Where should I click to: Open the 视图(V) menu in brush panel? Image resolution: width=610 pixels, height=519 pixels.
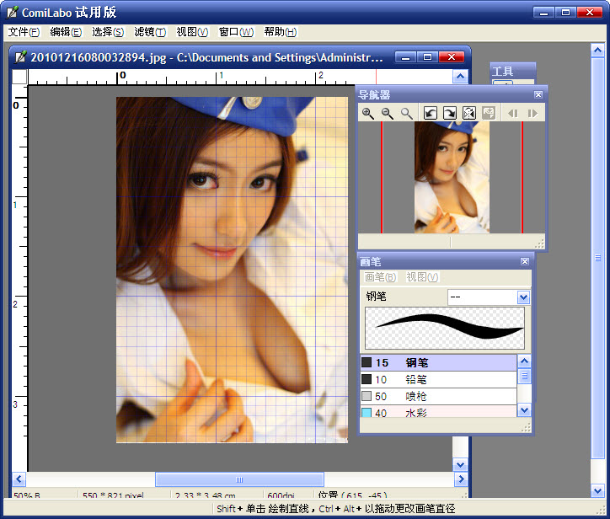[422, 277]
